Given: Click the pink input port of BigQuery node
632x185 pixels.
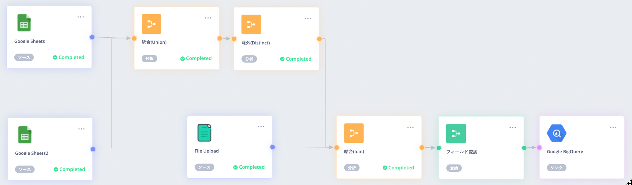Looking at the screenshot, I should 539,147.
